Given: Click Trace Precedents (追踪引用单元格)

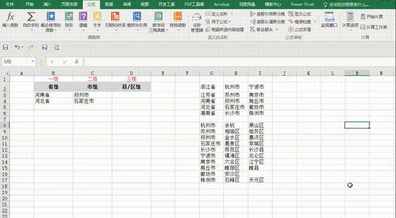Looking at the screenshot, I should (x=267, y=14).
